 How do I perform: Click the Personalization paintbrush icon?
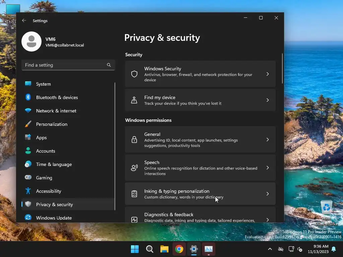[28, 124]
